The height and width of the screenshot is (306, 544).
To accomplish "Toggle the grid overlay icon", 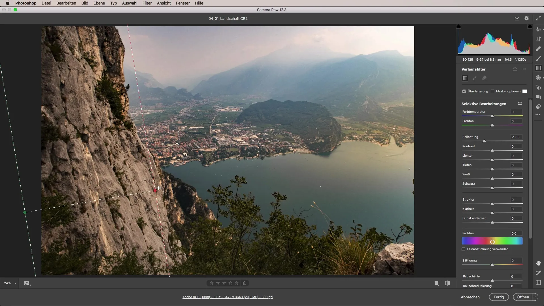I will (538, 282).
